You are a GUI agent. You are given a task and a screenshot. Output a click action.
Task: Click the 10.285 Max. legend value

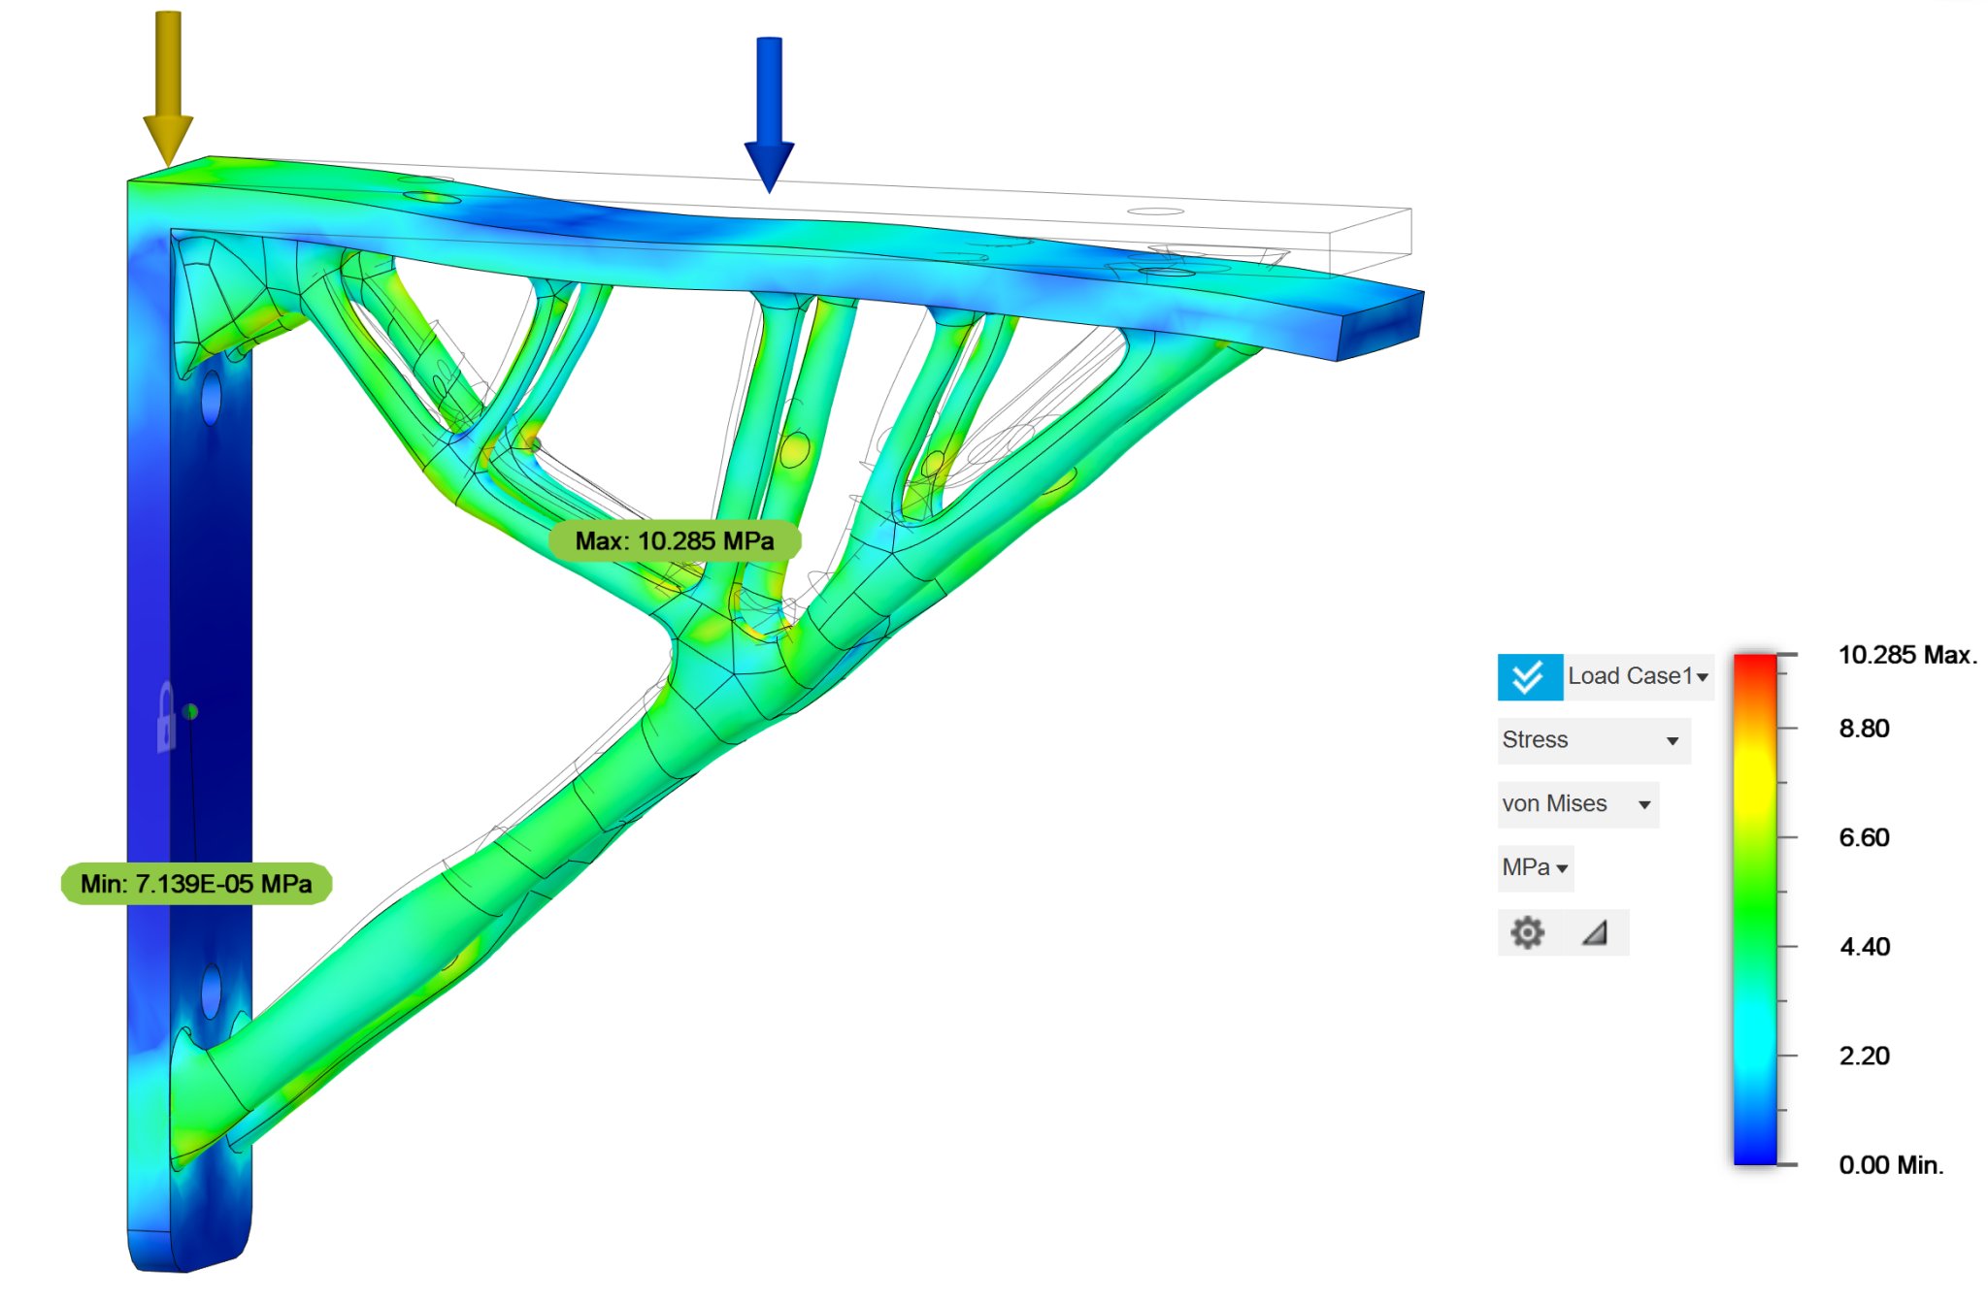[x=1906, y=655]
